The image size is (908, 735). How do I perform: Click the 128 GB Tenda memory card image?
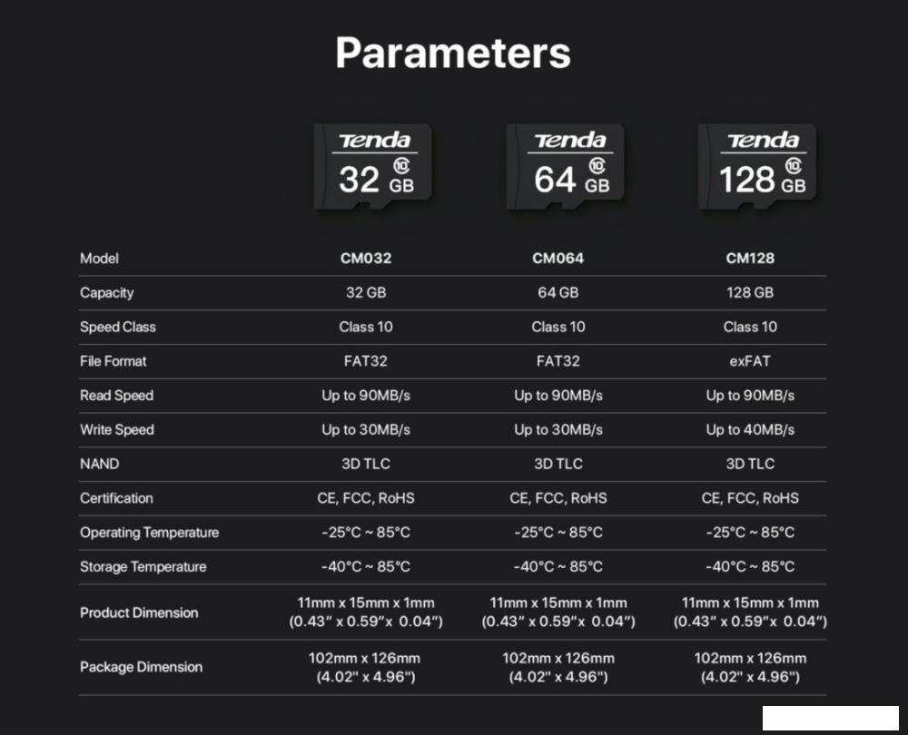click(x=757, y=167)
